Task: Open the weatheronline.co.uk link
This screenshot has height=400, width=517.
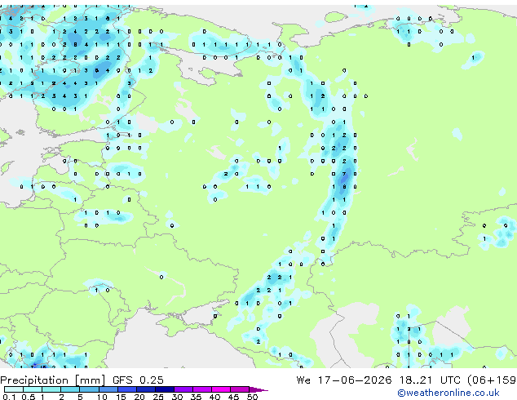Action: pos(449,393)
